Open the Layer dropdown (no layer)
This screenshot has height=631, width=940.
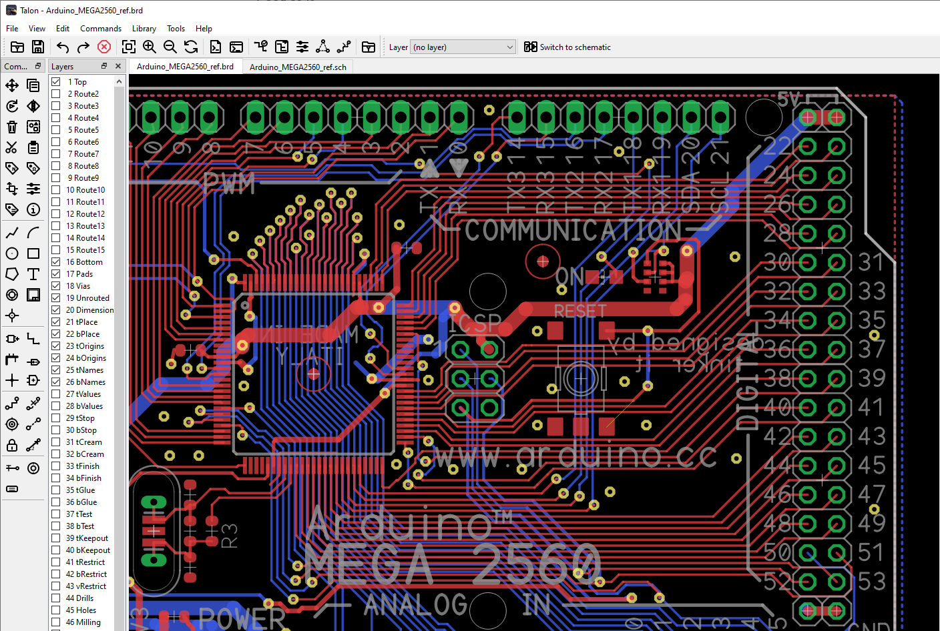[x=463, y=47]
